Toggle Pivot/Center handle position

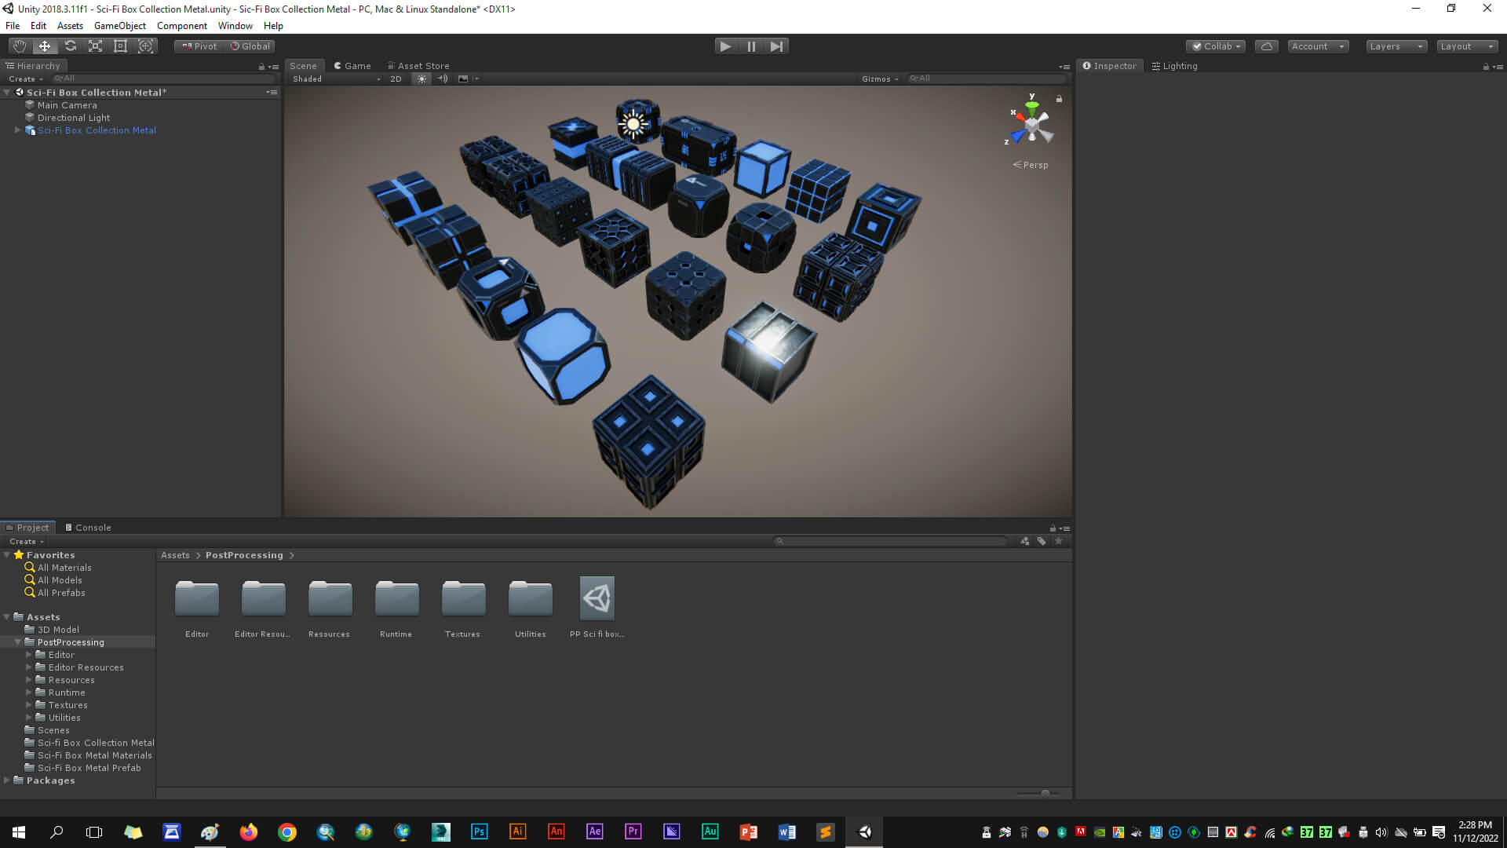click(x=199, y=46)
